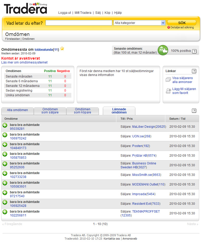Image resolution: width=202 pixels, height=243 pixels.
Task: Open the Sälj menu item
Action: pos(98,13)
